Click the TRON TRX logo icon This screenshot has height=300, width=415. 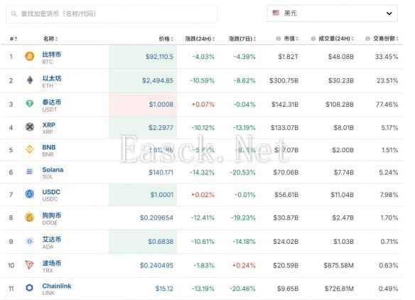coord(29,264)
